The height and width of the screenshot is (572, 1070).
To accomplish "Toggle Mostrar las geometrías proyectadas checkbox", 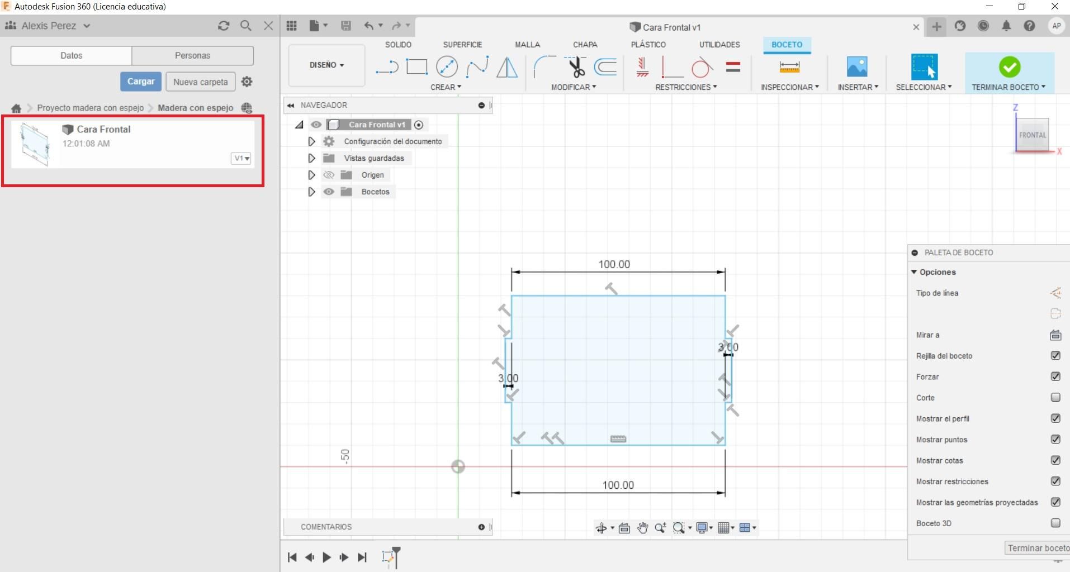I will [x=1055, y=502].
